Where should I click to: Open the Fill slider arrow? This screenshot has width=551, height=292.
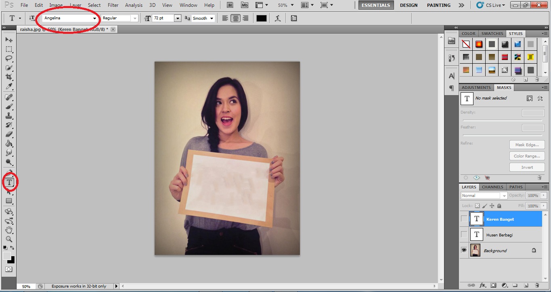543,206
